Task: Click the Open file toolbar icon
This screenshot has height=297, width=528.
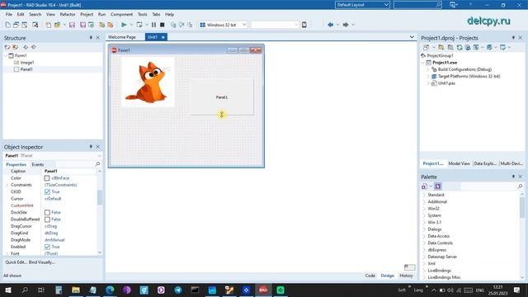Action: (x=57, y=25)
